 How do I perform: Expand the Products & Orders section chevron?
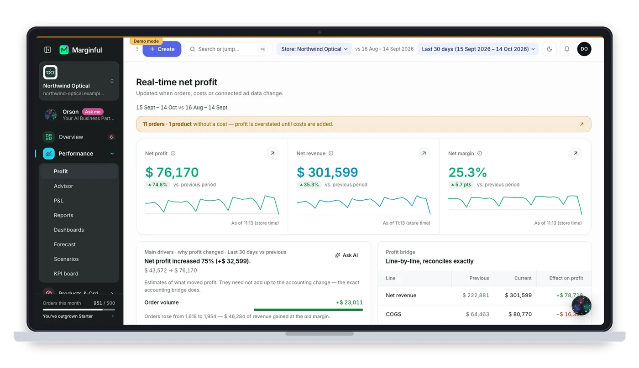pos(112,293)
